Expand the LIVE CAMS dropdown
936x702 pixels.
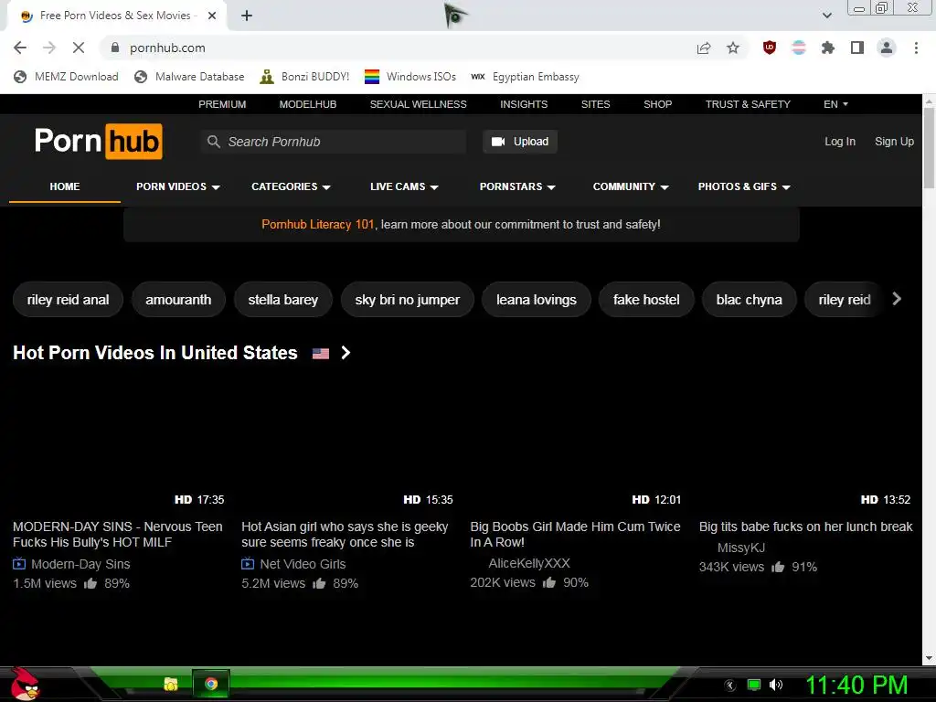coord(404,186)
